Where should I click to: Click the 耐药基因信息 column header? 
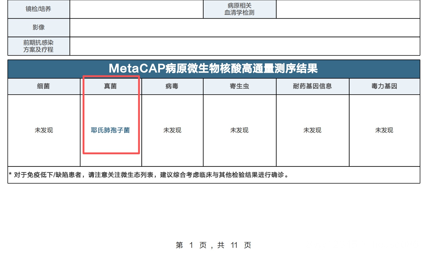pyautogui.click(x=312, y=86)
